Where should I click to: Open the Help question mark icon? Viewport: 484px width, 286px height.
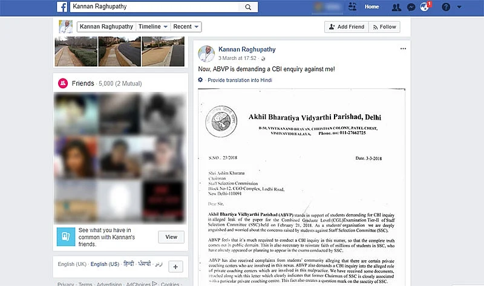[x=446, y=7]
